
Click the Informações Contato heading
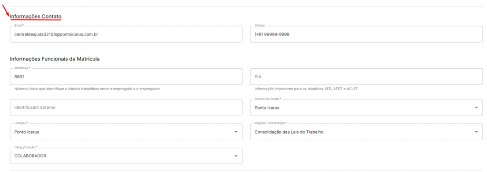coord(36,17)
